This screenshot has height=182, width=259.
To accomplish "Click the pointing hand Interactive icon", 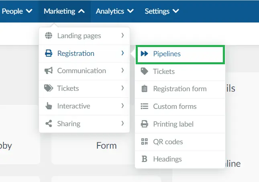I will 49,106.
